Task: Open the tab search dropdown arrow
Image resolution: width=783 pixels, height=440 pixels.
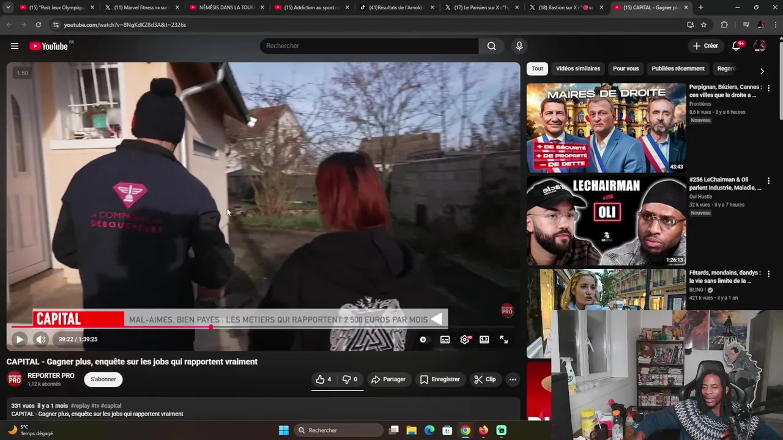Action: coord(8,7)
